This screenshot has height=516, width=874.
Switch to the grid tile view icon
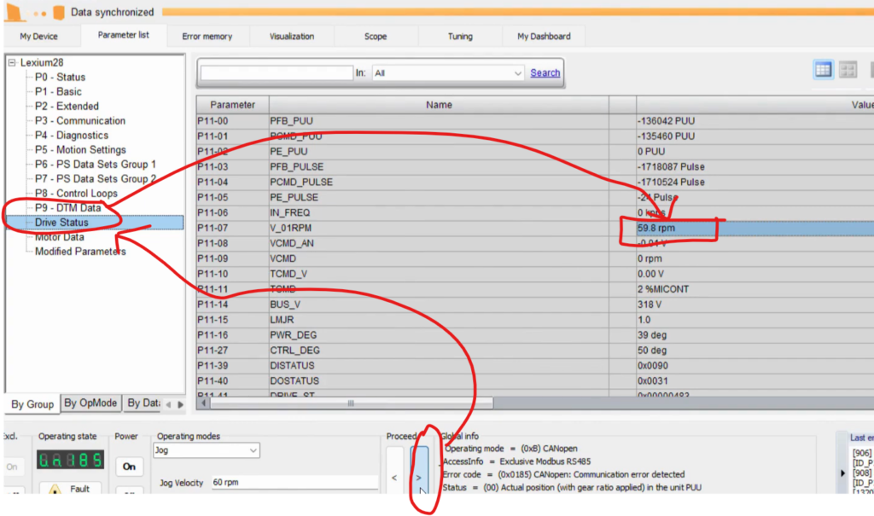tap(848, 71)
